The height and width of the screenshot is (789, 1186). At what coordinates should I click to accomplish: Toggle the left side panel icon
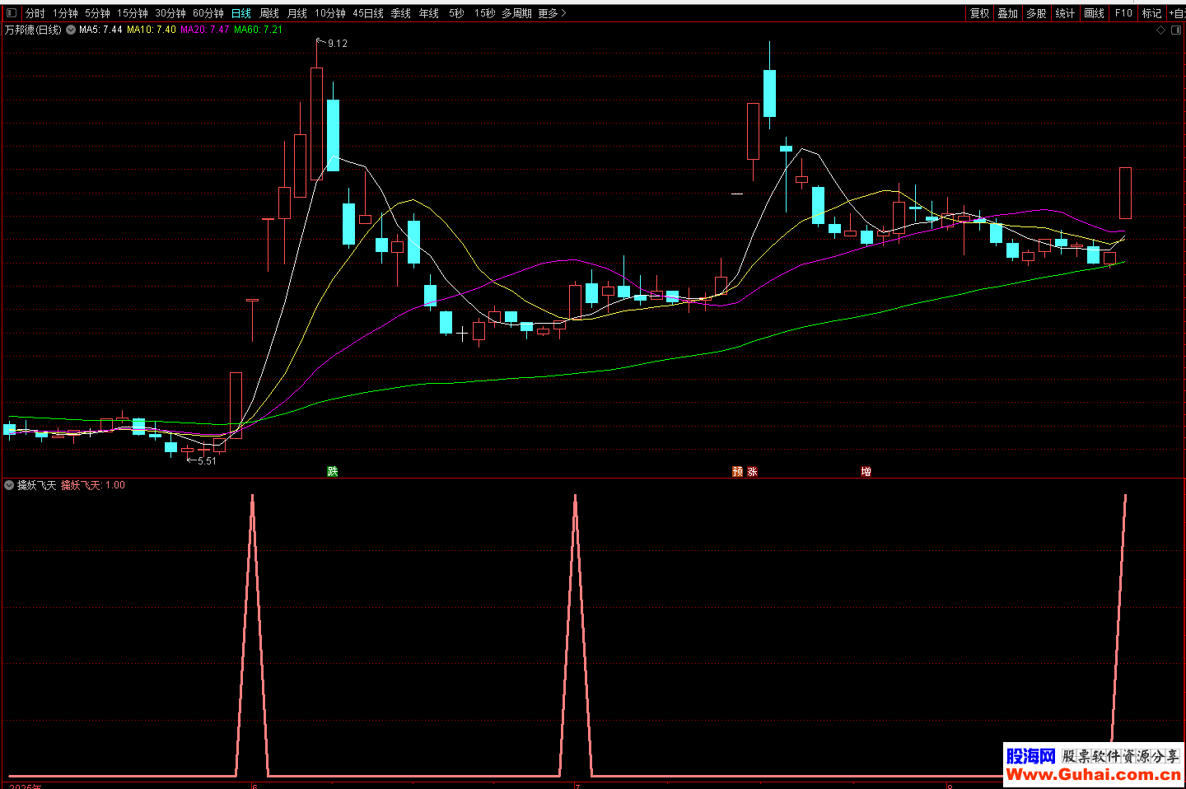pyautogui.click(x=12, y=13)
